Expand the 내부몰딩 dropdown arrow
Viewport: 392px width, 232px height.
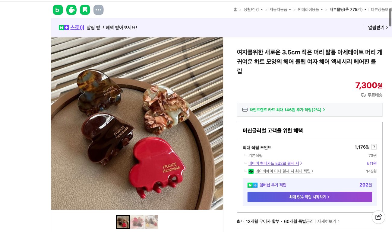click(365, 9)
